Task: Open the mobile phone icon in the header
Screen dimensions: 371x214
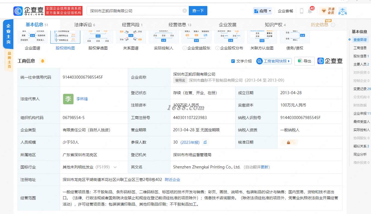Action: [302, 11]
